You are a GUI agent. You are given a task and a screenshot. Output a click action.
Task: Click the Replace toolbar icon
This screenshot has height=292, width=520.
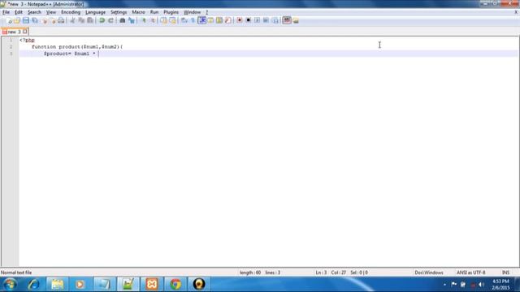pyautogui.click(x=132, y=20)
